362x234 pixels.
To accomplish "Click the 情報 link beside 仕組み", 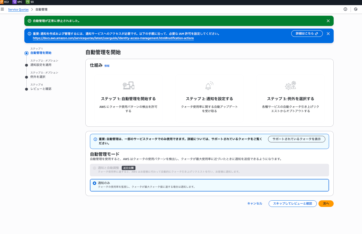I will (x=107, y=66).
